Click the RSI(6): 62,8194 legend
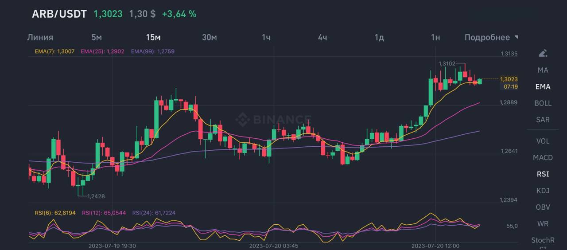The height and width of the screenshot is (250, 567). click(55, 213)
